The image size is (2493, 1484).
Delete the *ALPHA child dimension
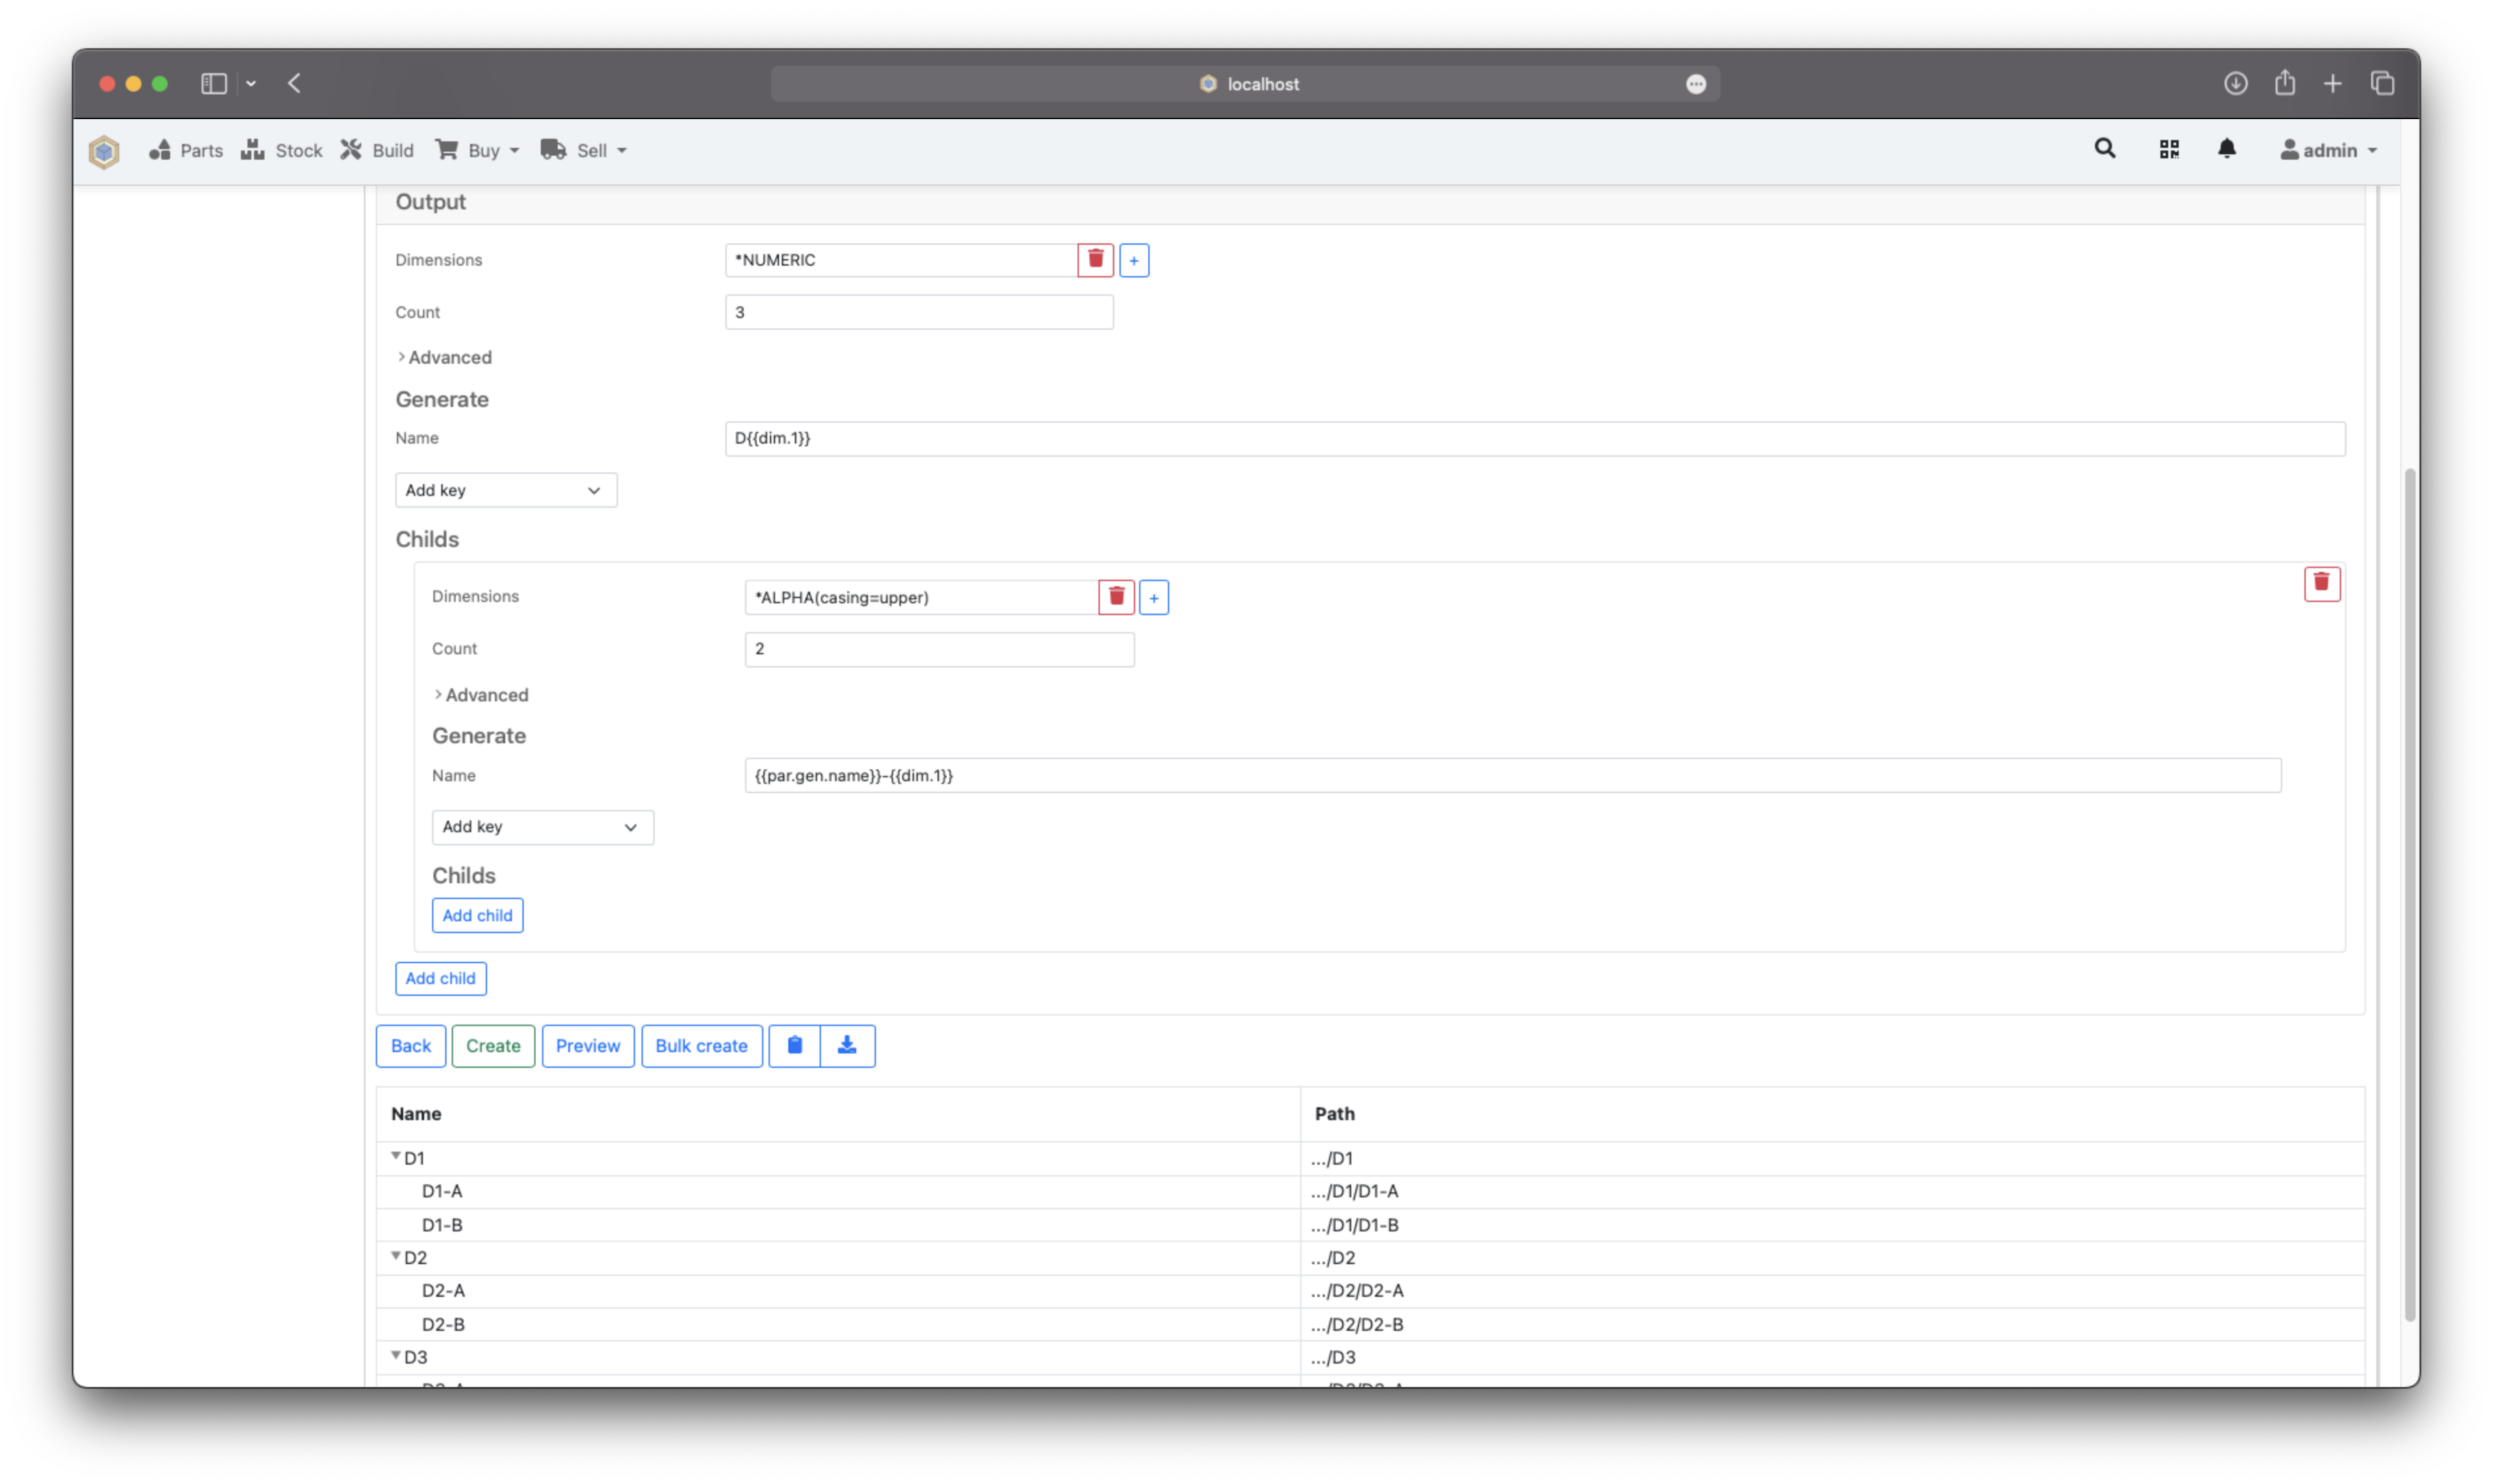click(x=1116, y=596)
